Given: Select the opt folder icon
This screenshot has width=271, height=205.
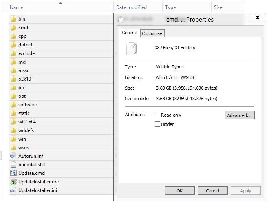Looking at the screenshot, I should (x=13, y=96).
